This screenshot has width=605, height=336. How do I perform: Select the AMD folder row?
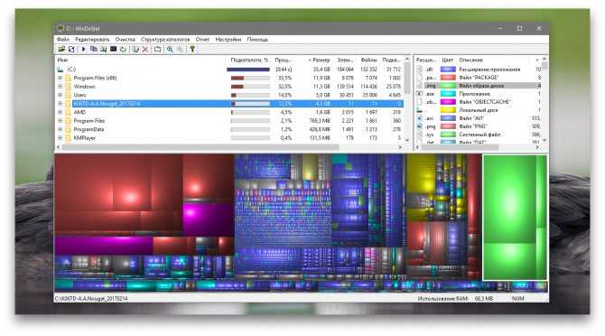[229, 112]
